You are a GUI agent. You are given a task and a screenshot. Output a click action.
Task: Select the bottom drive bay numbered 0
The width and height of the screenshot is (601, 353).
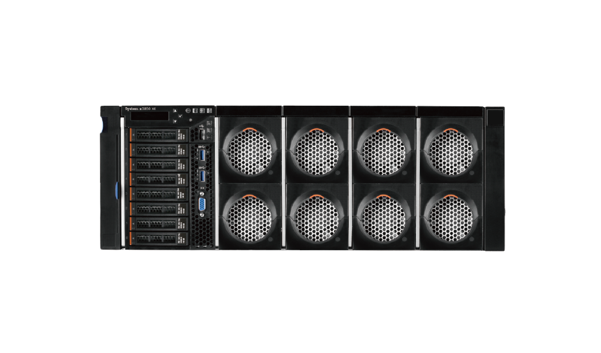(159, 238)
